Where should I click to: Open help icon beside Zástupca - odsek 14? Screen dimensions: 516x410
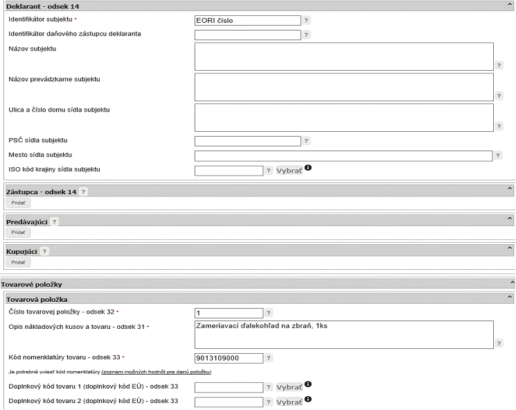[x=83, y=191]
